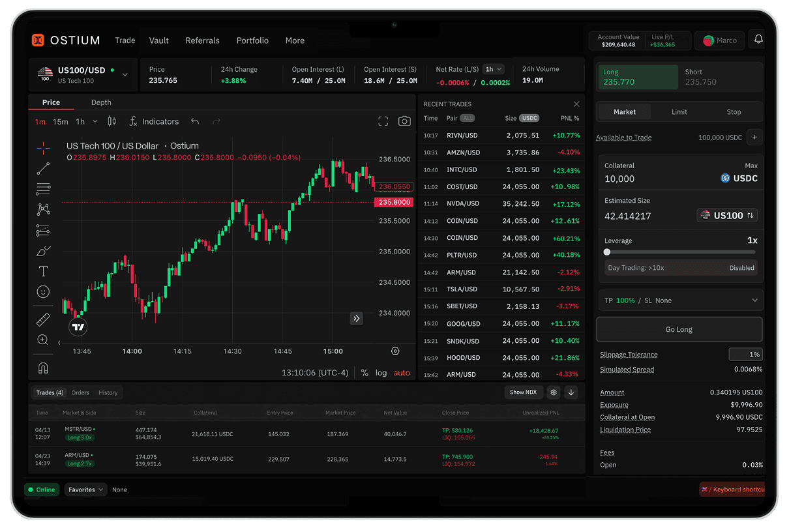Image resolution: width=789 pixels, height=528 pixels.
Task: Select the crosshair cursor tool
Action: click(43, 148)
